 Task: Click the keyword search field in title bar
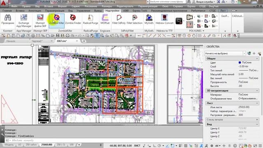[x=167, y=2]
